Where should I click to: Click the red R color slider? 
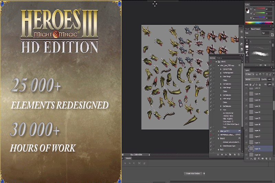(x=259, y=9)
